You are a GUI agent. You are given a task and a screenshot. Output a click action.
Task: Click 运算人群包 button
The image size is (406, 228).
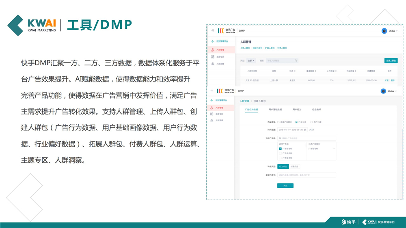click(391, 60)
